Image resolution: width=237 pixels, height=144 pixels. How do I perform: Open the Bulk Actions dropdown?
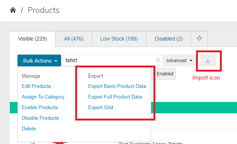39,61
